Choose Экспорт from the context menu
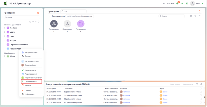The height and width of the screenshot is (107, 207). pyautogui.click(x=28, y=56)
